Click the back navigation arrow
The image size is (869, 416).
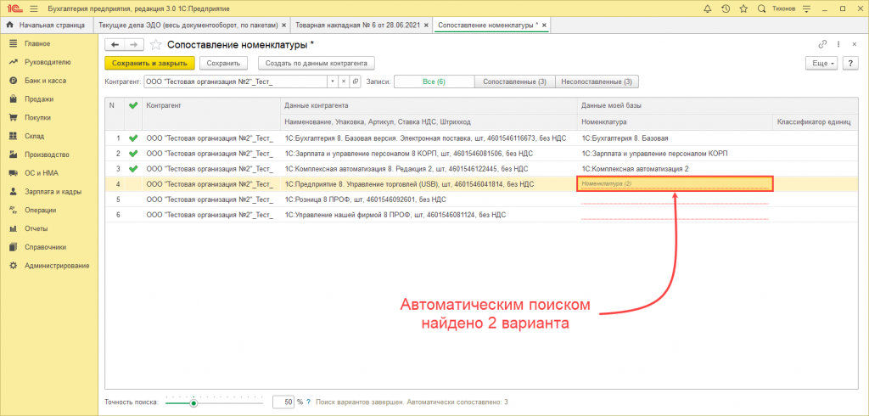(115, 45)
